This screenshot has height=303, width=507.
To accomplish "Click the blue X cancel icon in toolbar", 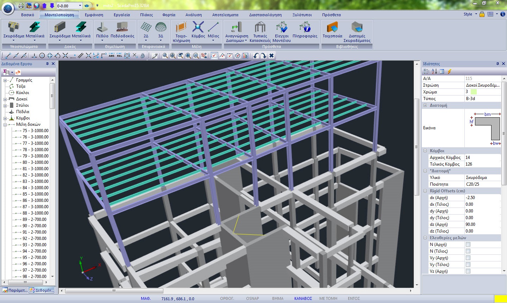I will [x=271, y=56].
